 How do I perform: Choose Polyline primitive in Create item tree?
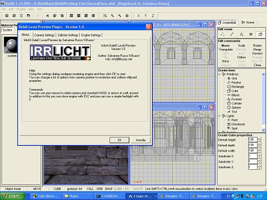point(234,83)
